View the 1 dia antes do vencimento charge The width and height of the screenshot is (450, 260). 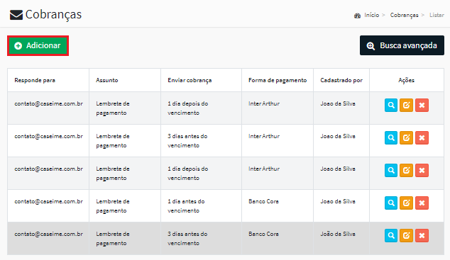pyautogui.click(x=391, y=203)
